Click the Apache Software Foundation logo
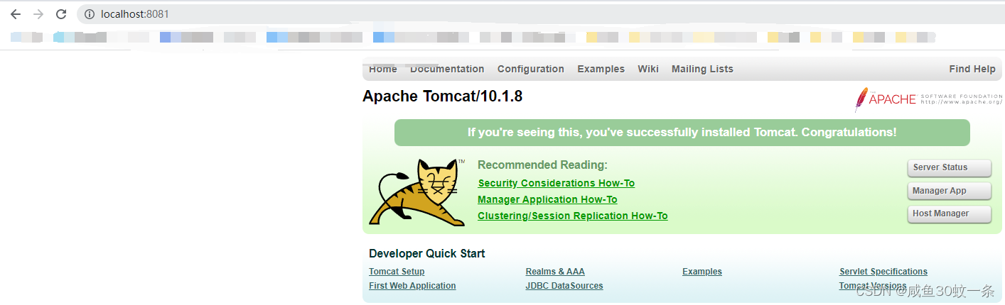 click(x=928, y=99)
